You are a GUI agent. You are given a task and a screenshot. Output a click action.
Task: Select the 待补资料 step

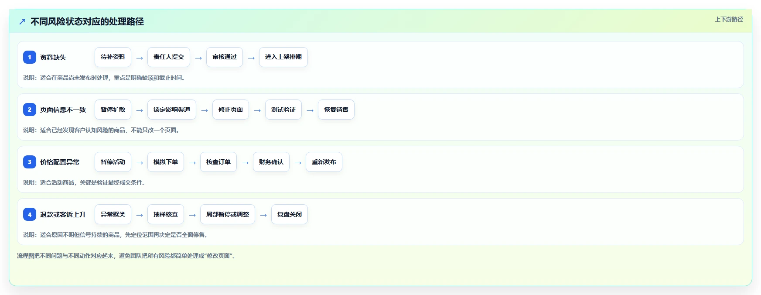pos(113,57)
